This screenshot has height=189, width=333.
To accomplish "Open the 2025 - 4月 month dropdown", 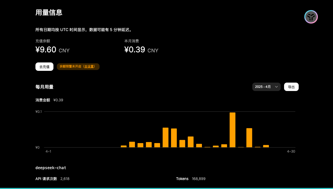I will point(266,87).
